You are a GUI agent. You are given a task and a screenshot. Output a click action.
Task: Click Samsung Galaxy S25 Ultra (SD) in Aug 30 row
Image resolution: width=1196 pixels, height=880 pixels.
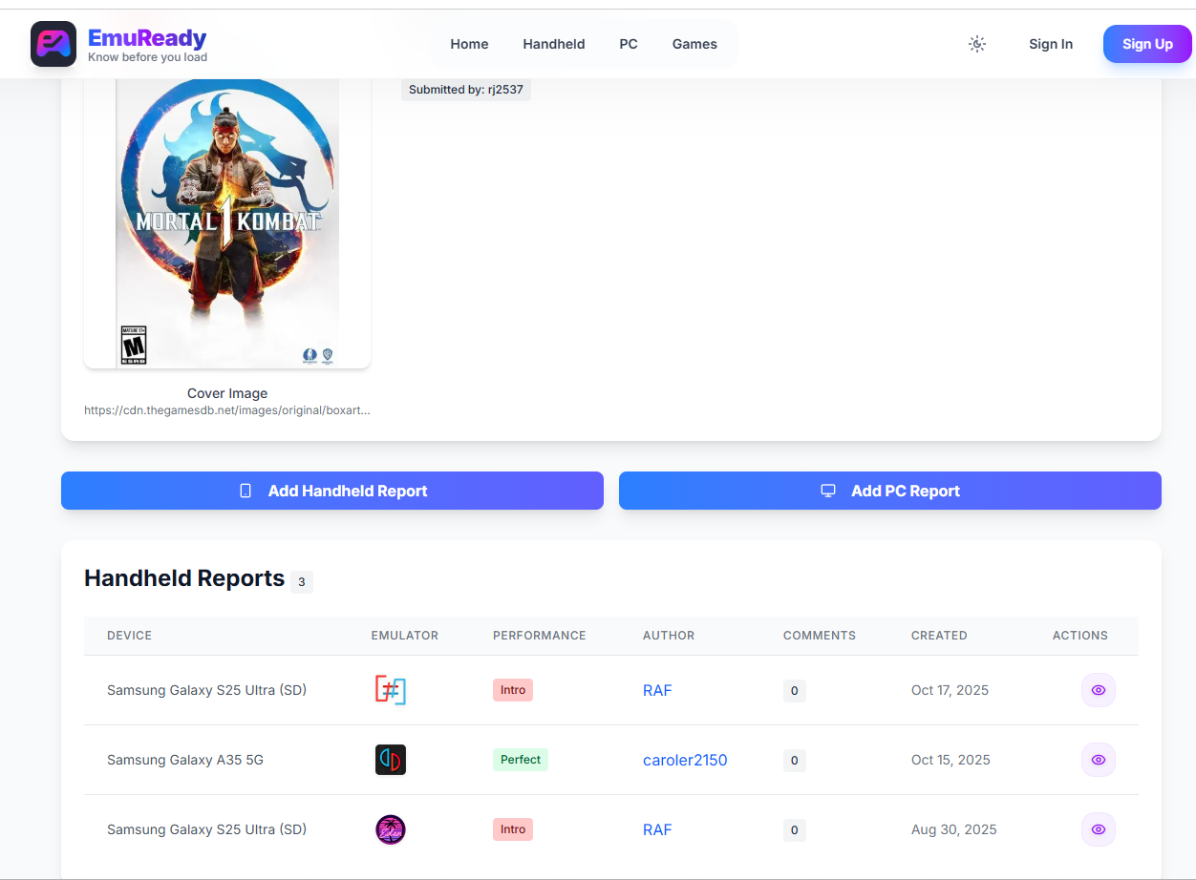(x=206, y=829)
